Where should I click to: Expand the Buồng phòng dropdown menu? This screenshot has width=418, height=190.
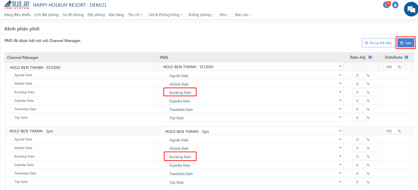[x=201, y=15]
